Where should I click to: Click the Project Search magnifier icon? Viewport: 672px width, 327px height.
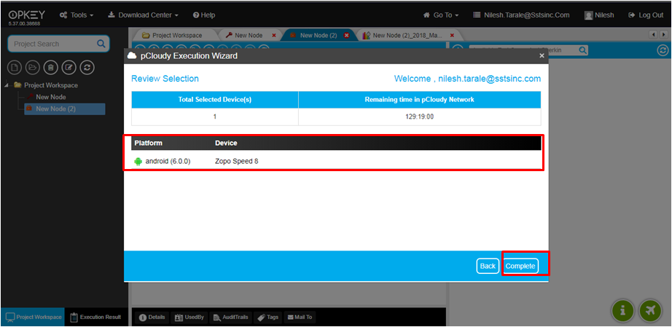(101, 44)
